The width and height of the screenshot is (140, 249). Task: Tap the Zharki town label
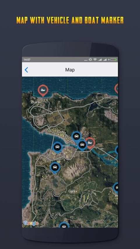(x=36, y=102)
